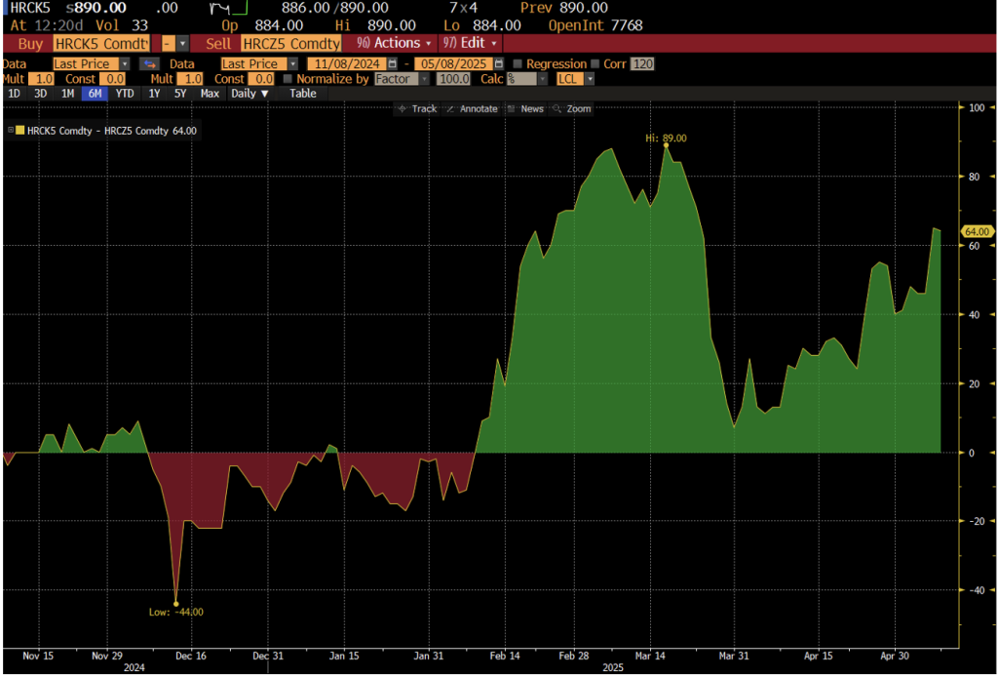Open the Daily periodicity dropdown

pos(249,94)
